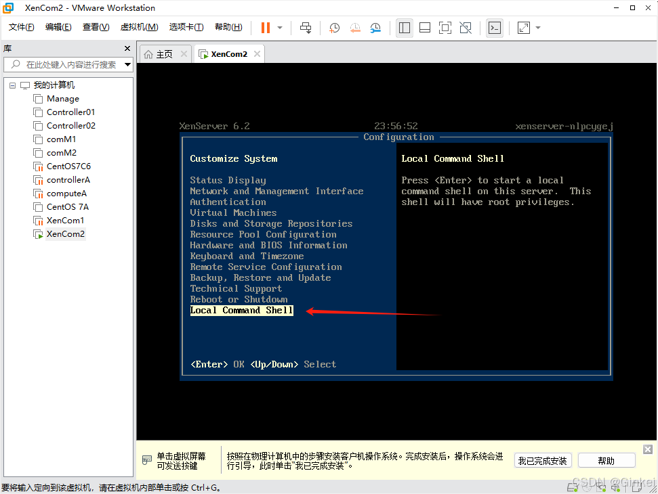Image resolution: width=658 pixels, height=494 pixels.
Task: Select Reboot or Shutdown entry
Action: [x=239, y=300]
